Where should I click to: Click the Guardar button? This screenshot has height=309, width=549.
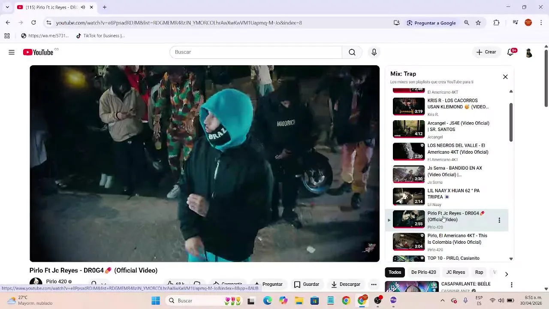coord(307,285)
